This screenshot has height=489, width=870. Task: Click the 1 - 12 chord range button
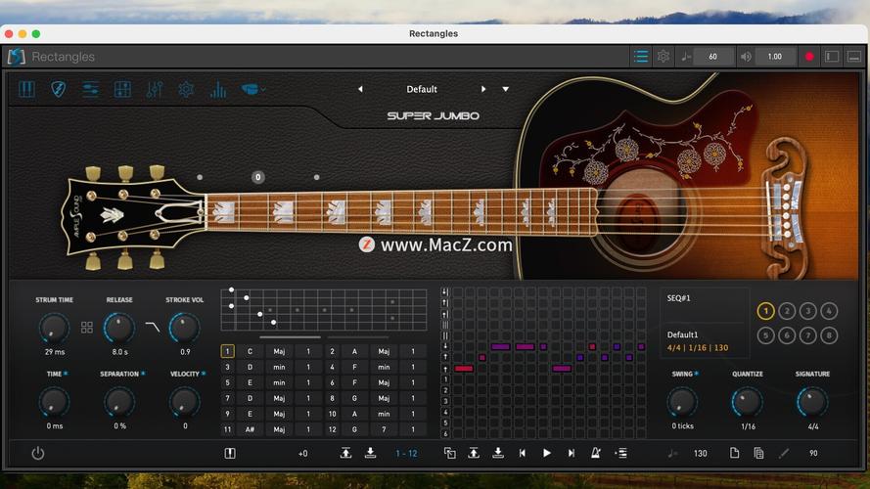click(x=406, y=454)
